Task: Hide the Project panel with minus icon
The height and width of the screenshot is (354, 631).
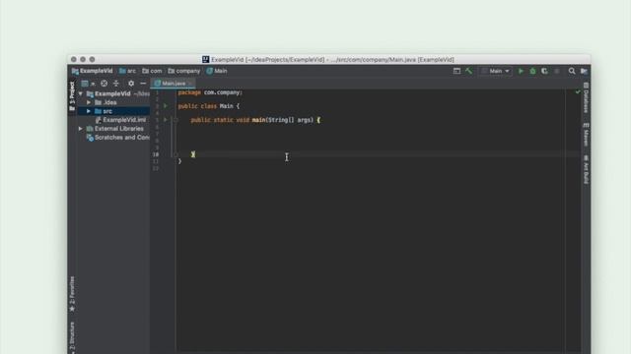Action: (x=143, y=84)
